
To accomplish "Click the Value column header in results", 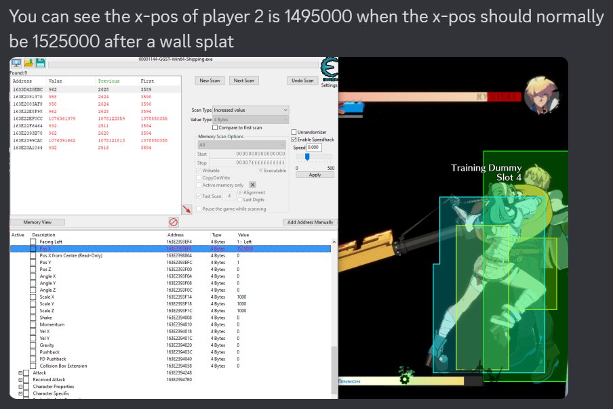I will coord(71,81).
